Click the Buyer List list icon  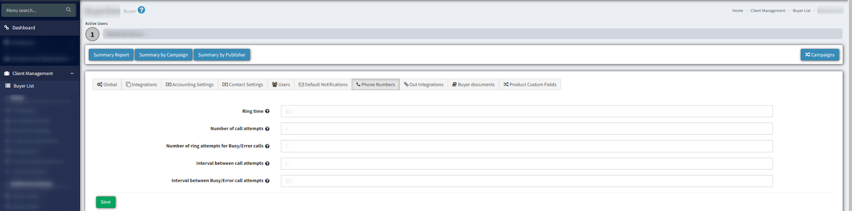(x=8, y=86)
